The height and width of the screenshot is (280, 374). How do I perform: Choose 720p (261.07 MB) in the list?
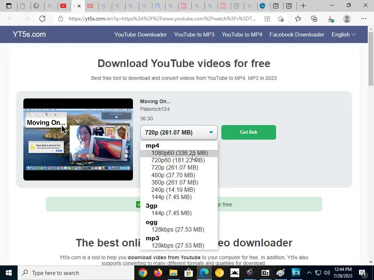click(x=179, y=168)
